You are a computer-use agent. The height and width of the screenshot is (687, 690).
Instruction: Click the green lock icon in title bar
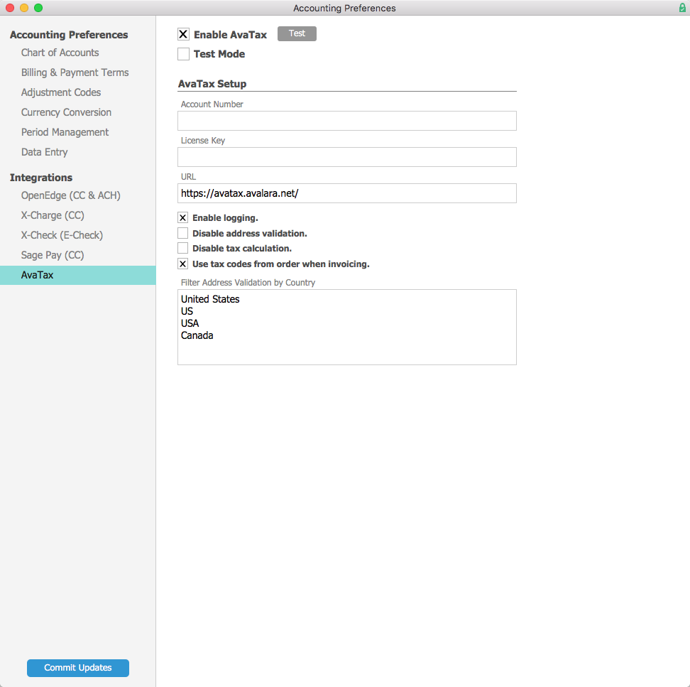pyautogui.click(x=682, y=8)
